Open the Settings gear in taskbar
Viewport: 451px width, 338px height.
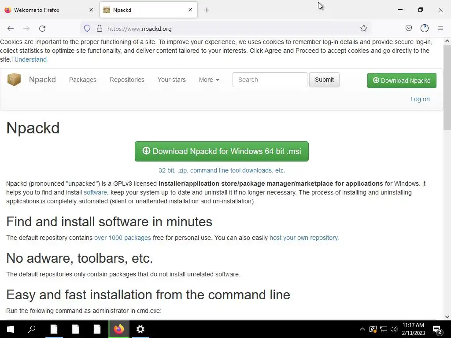[x=140, y=329]
